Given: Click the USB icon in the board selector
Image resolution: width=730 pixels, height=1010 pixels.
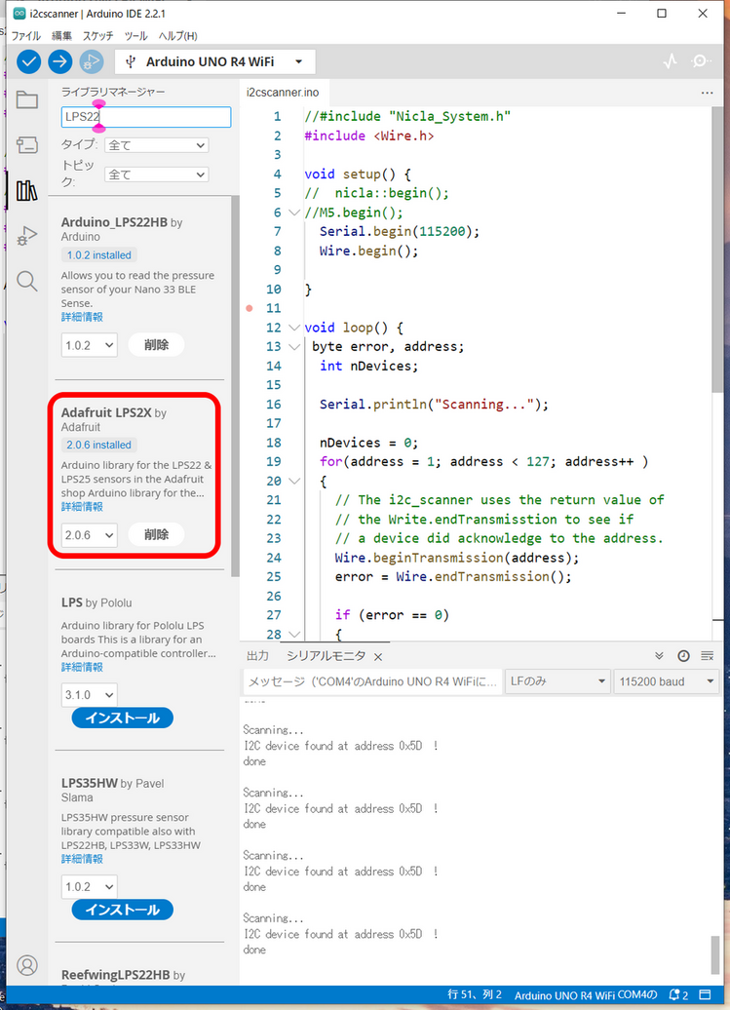Looking at the screenshot, I should [x=131, y=61].
